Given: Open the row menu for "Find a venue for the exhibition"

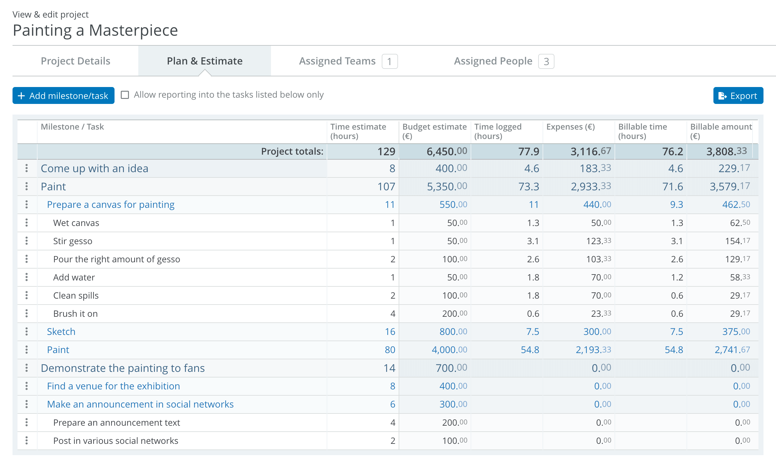Looking at the screenshot, I should coord(27,386).
